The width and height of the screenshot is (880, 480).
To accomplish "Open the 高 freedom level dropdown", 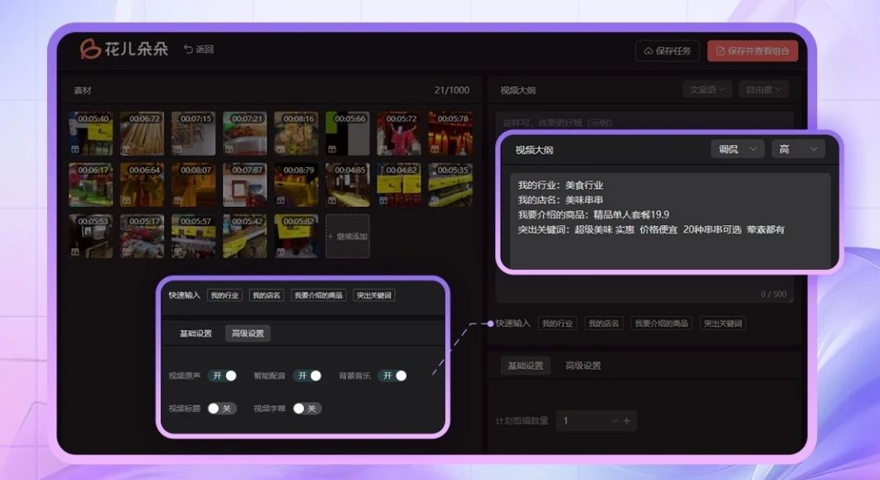I will pyautogui.click(x=798, y=149).
